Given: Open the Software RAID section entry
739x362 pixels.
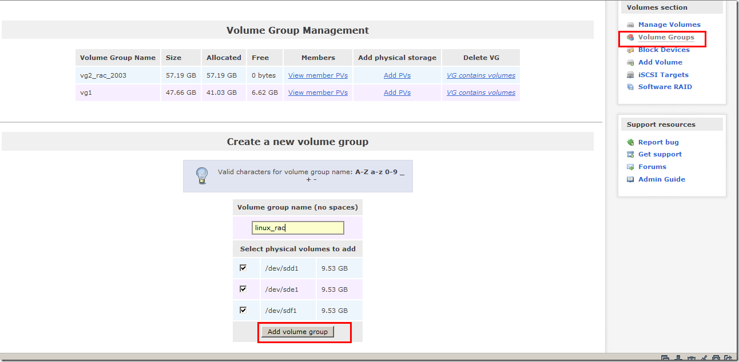Looking at the screenshot, I should click(x=665, y=87).
